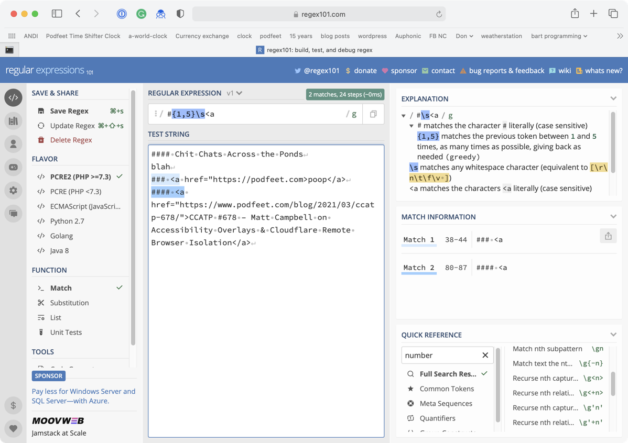Click the regex editor code icon in sidebar
The height and width of the screenshot is (443, 628).
pyautogui.click(x=14, y=98)
